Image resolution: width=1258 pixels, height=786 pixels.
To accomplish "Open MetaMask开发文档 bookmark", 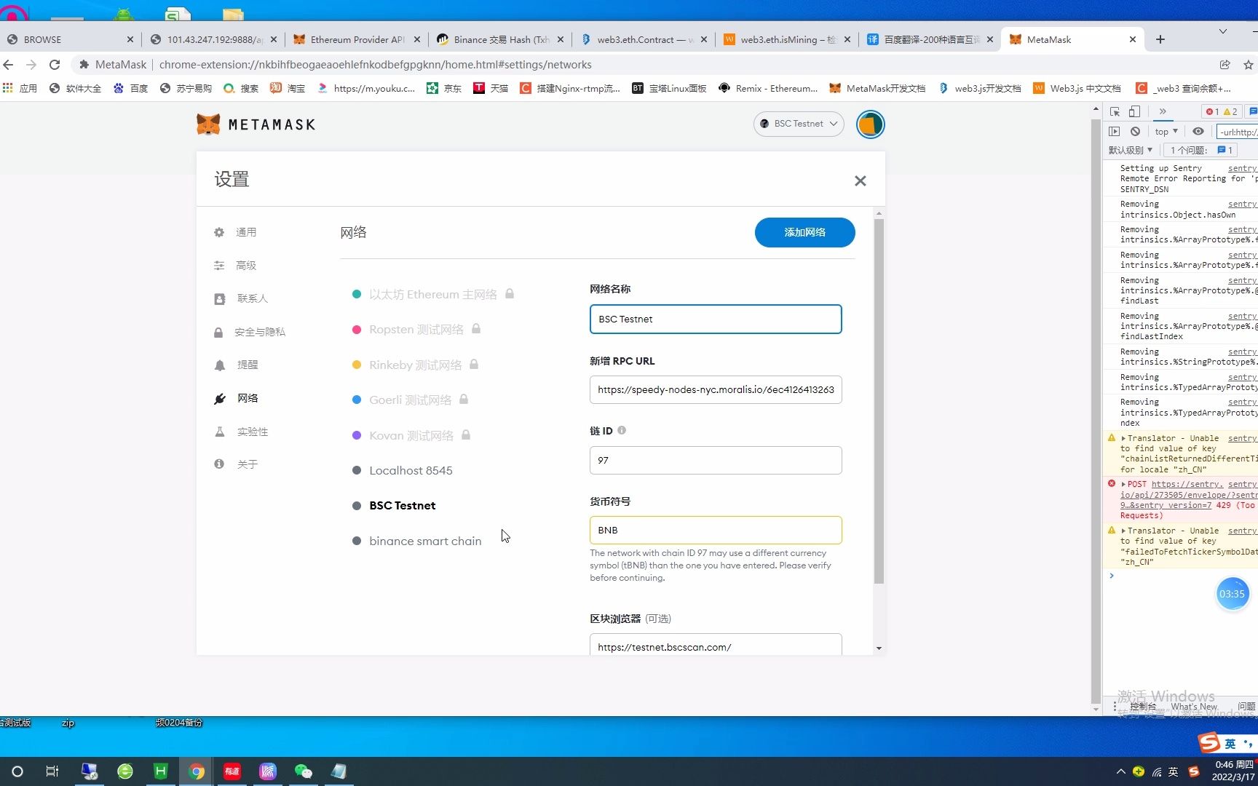I will pyautogui.click(x=877, y=88).
